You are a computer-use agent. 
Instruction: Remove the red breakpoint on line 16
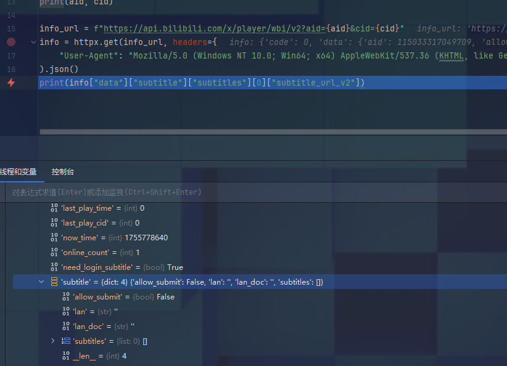click(x=10, y=43)
